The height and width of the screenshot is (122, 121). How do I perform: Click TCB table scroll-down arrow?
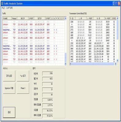point(117,61)
